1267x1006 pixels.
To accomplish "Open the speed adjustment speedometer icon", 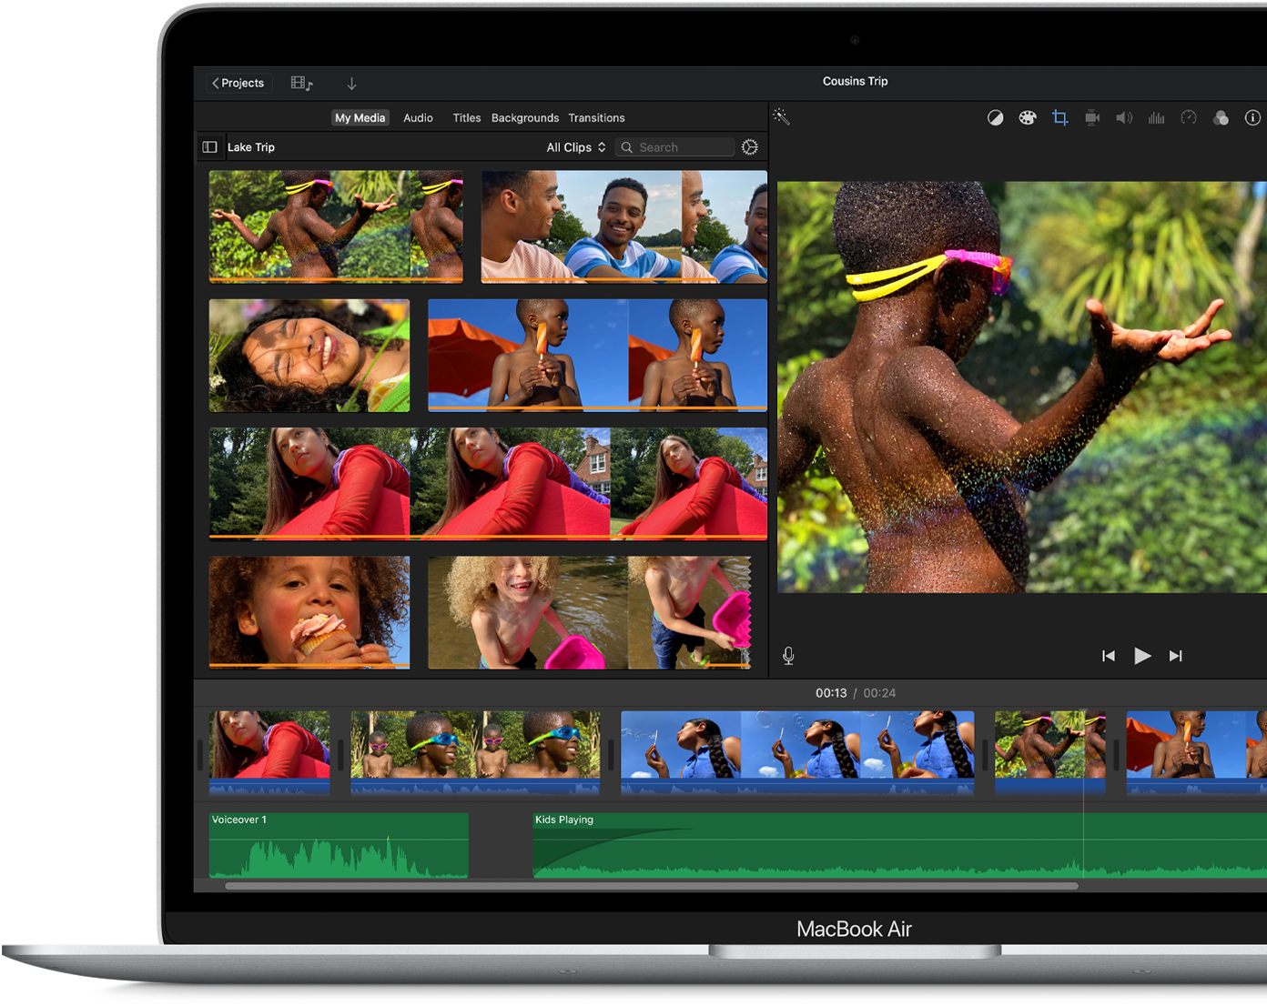I will [1188, 118].
